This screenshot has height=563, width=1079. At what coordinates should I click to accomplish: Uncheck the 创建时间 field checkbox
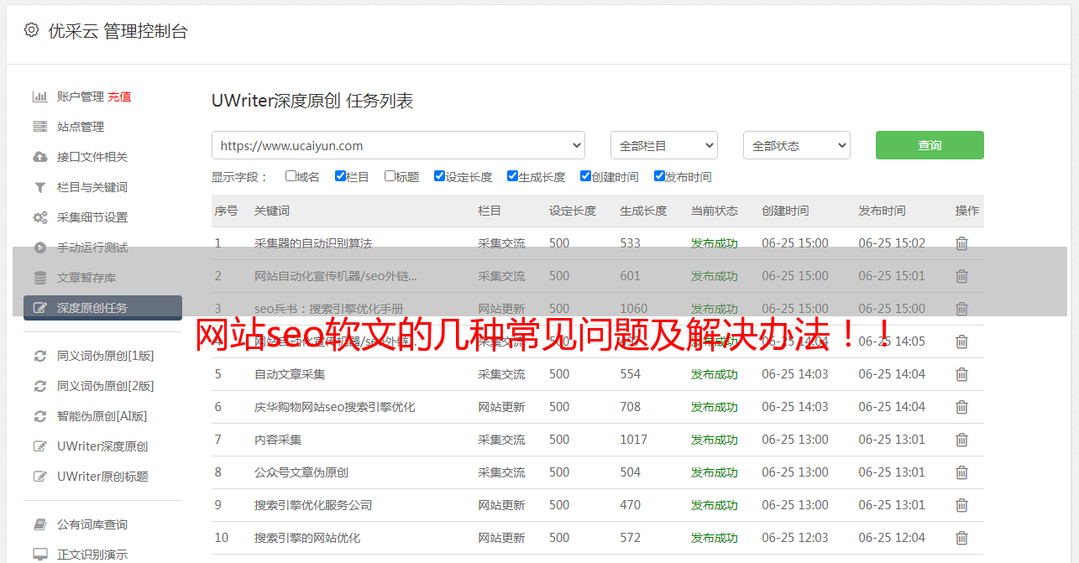585,176
